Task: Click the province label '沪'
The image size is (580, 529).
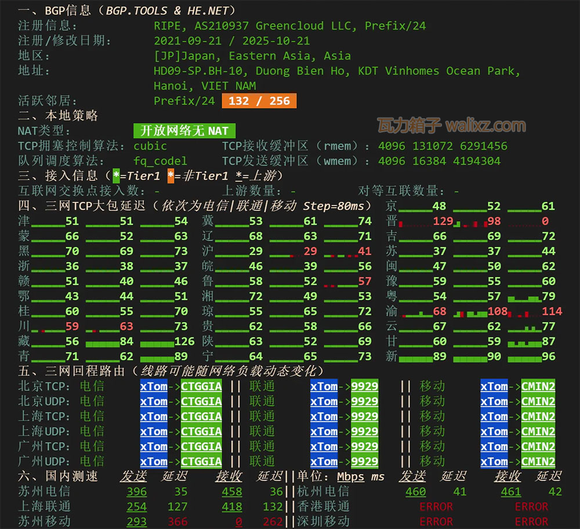Action: point(208,251)
